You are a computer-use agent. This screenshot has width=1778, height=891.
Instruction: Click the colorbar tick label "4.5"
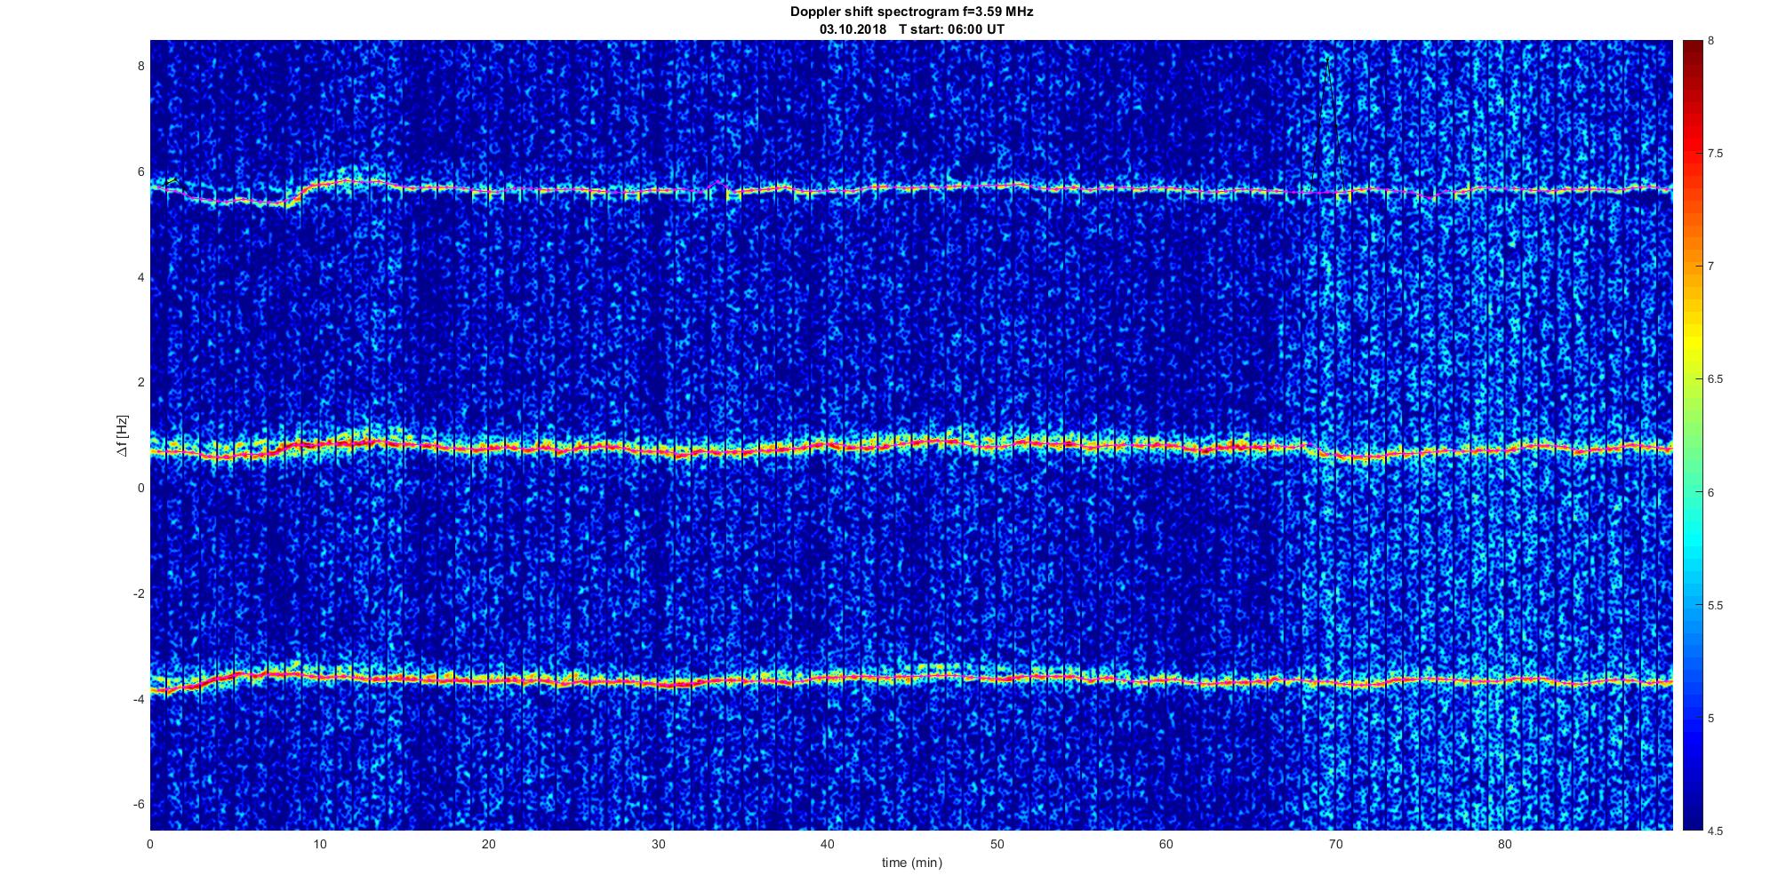[1716, 831]
